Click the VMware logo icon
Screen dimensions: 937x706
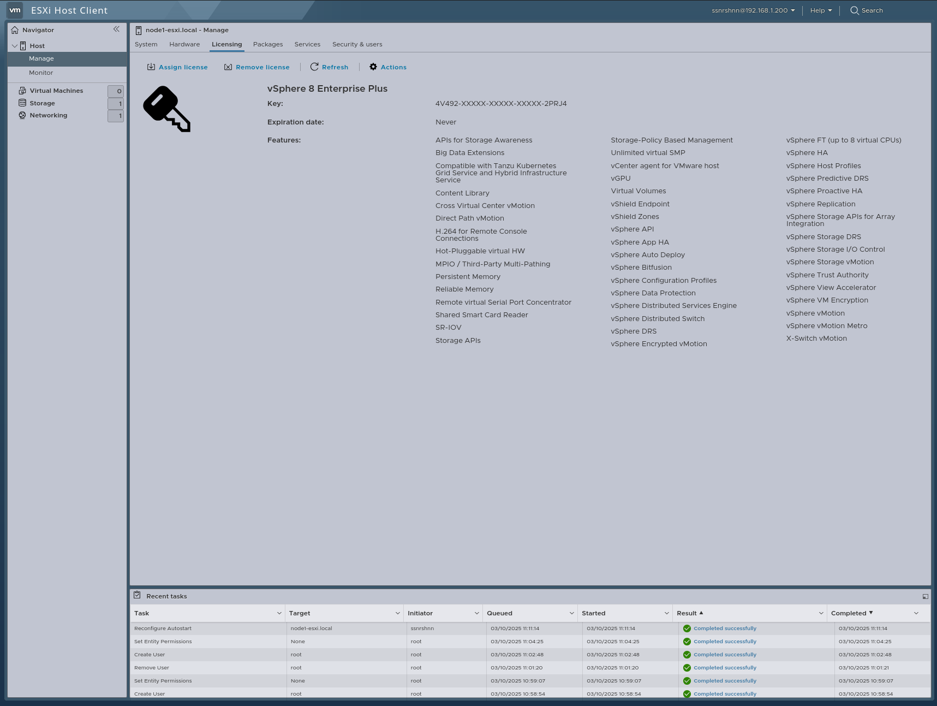[x=14, y=10]
